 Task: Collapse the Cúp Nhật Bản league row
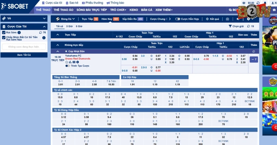coord(58,51)
